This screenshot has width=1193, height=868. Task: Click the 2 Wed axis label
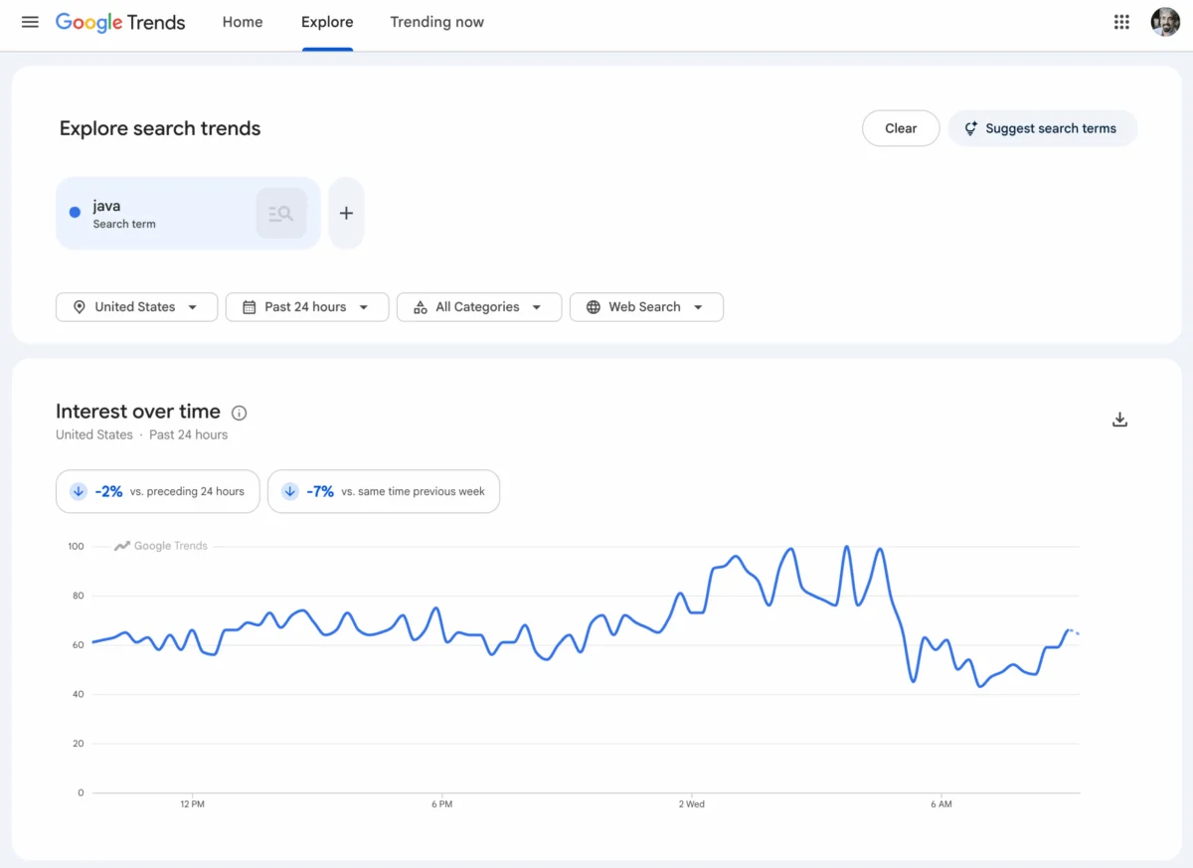point(692,804)
